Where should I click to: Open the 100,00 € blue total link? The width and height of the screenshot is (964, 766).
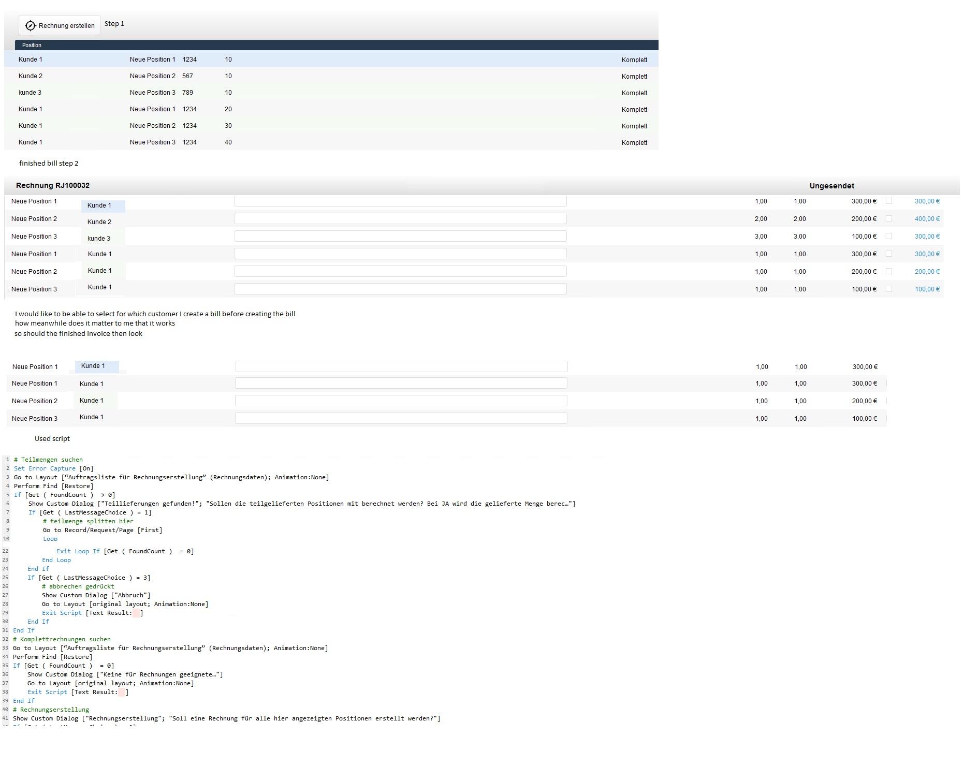(927, 289)
